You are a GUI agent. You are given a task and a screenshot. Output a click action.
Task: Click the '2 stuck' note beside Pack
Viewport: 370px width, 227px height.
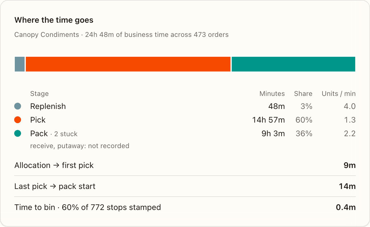coord(66,134)
